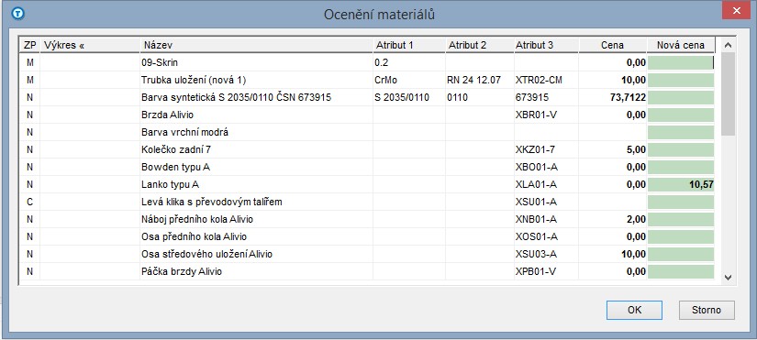Edit Nová cena for Trubka uložení row
This screenshot has height=340, width=757.
681,80
